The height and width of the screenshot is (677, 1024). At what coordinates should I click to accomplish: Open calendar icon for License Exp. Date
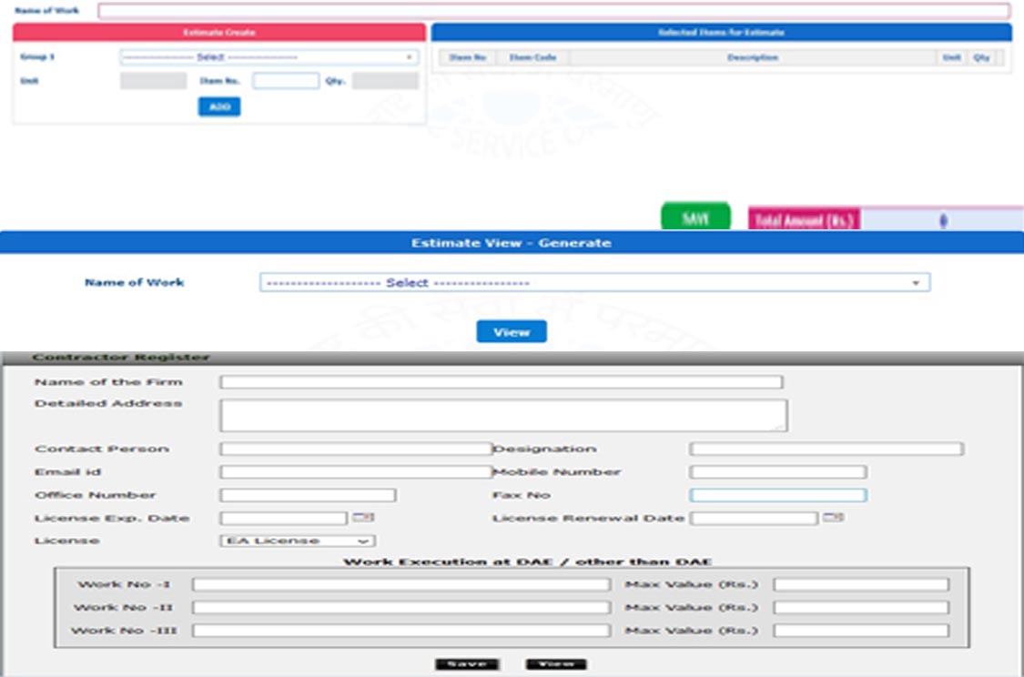click(x=364, y=518)
